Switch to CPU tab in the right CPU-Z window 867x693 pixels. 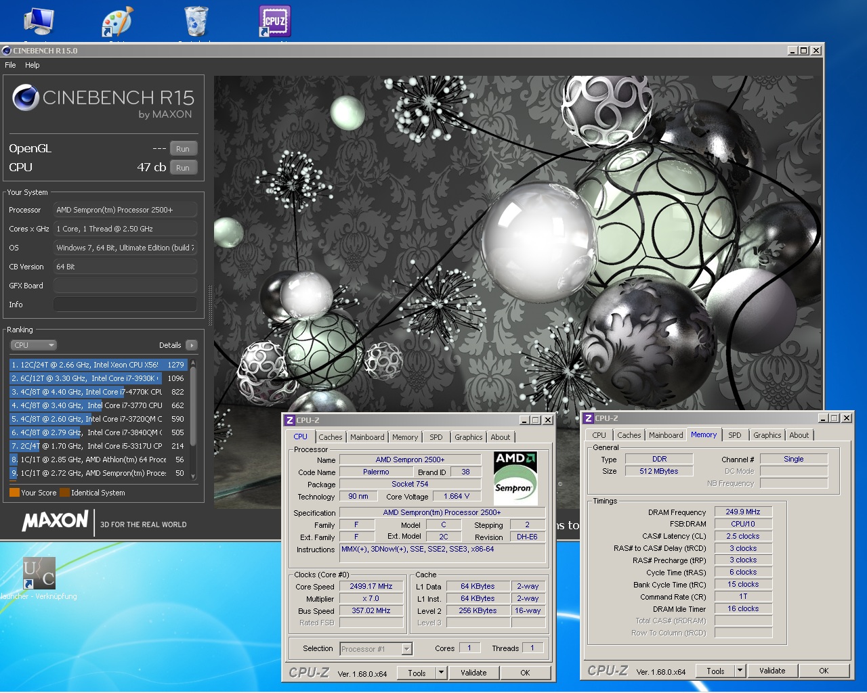pyautogui.click(x=599, y=435)
